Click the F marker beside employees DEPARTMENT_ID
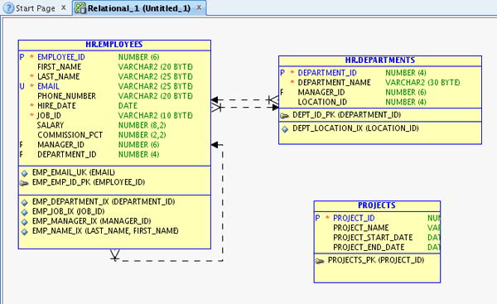The width and height of the screenshot is (497, 304). [22, 155]
